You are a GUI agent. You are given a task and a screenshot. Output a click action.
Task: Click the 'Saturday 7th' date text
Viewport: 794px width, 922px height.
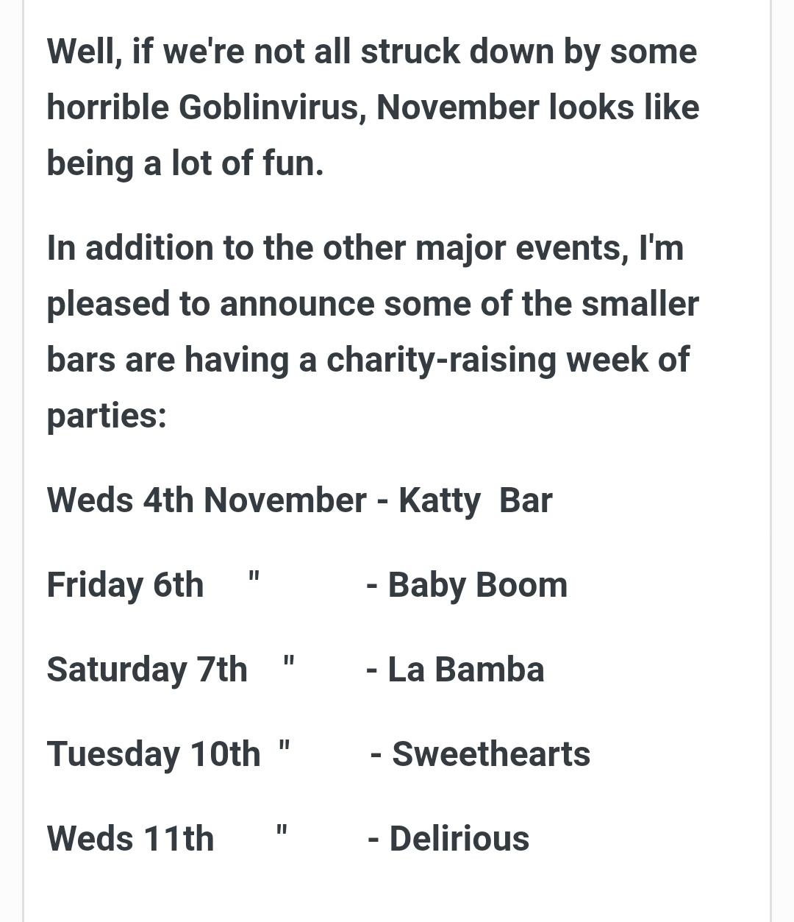[x=147, y=670]
